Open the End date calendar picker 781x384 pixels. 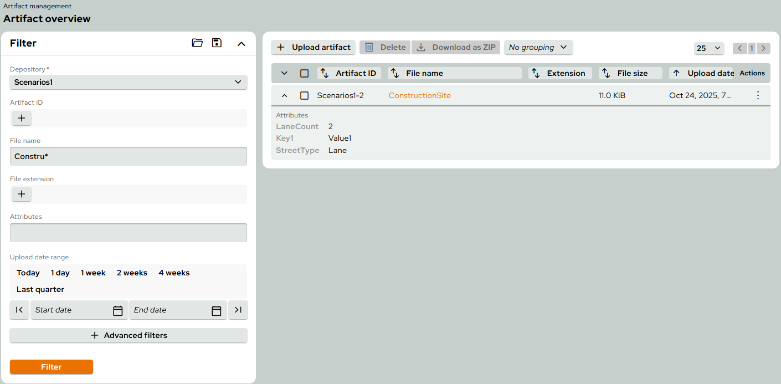pyautogui.click(x=217, y=310)
